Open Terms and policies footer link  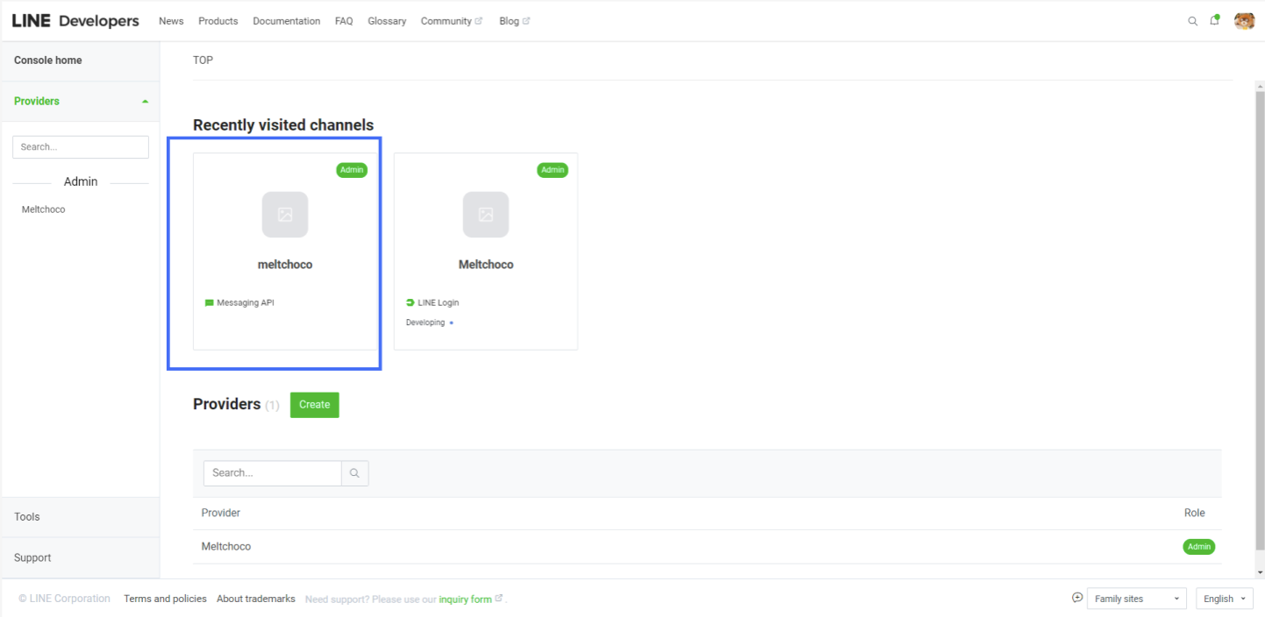pos(165,599)
